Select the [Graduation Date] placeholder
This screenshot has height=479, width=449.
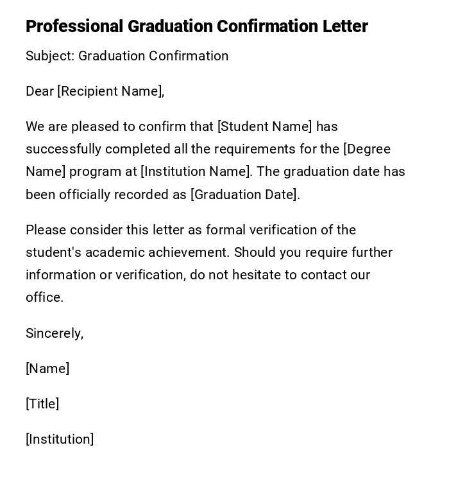point(245,195)
